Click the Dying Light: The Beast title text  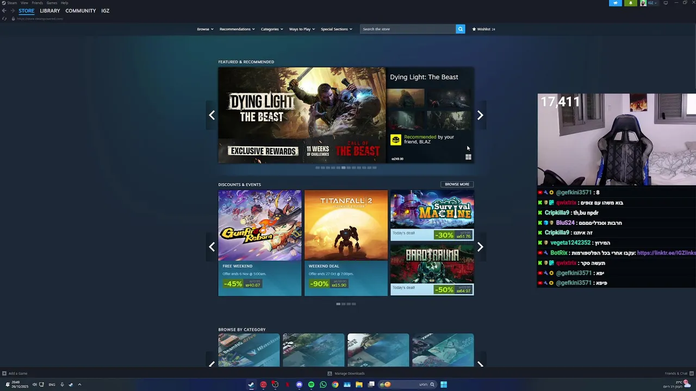tap(424, 77)
